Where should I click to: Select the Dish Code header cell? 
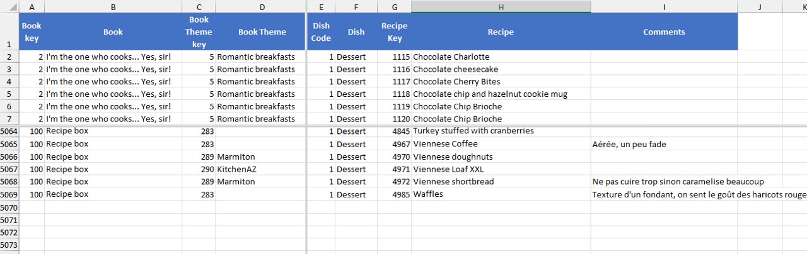(x=321, y=32)
